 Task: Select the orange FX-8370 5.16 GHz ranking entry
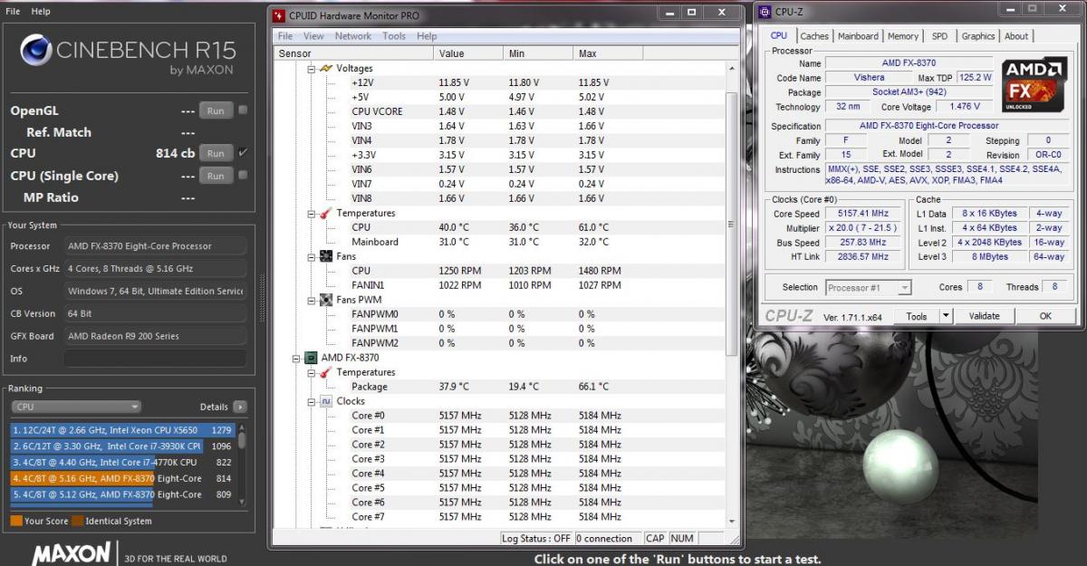(x=122, y=478)
